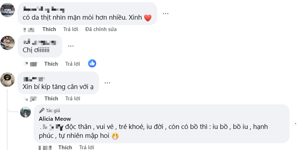Open options for "Xin bí kíp tăng cân" comment
Viewport: 297px width, 150px height.
coord(107,82)
